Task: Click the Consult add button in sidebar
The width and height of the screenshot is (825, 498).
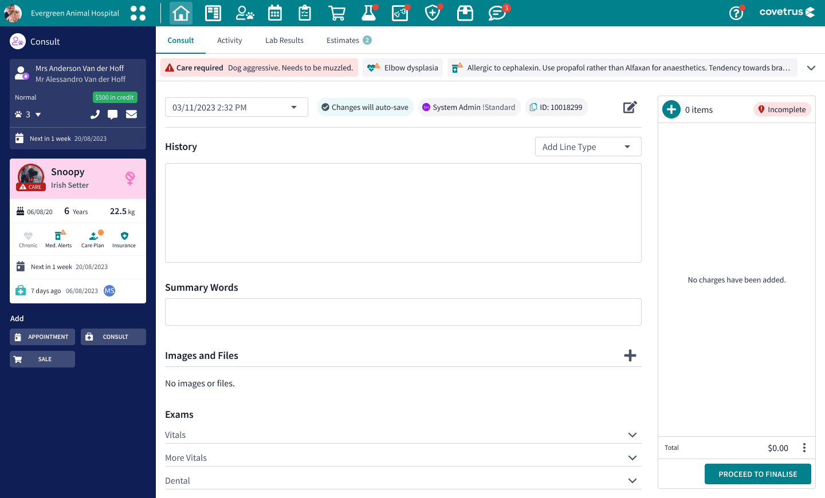Action: click(x=113, y=337)
